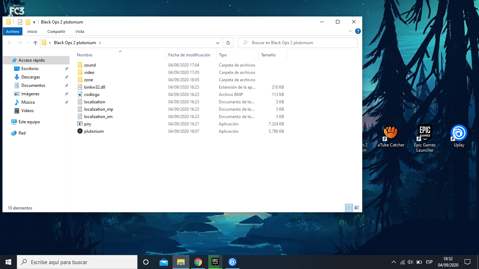Select the binkw32.dll file icon
The width and height of the screenshot is (479, 269).
[x=80, y=87]
